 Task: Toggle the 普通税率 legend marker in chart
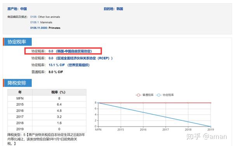(138, 95)
